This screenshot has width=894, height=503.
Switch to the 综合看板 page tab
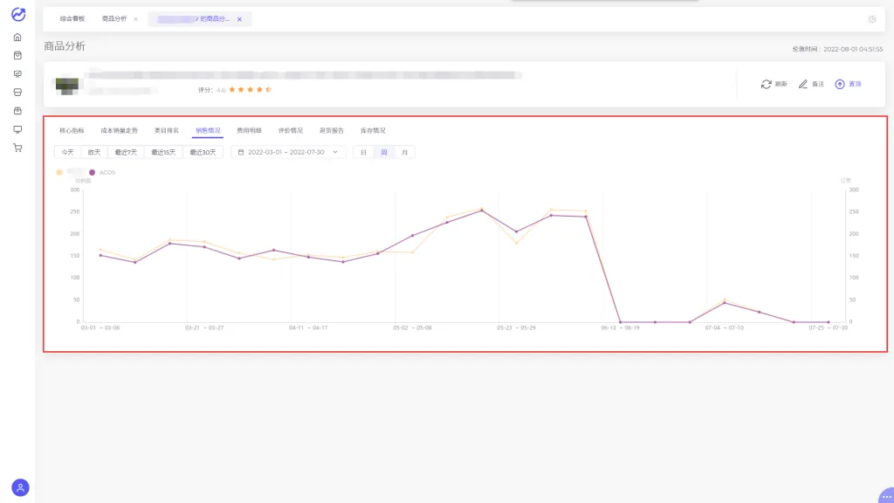(x=72, y=19)
